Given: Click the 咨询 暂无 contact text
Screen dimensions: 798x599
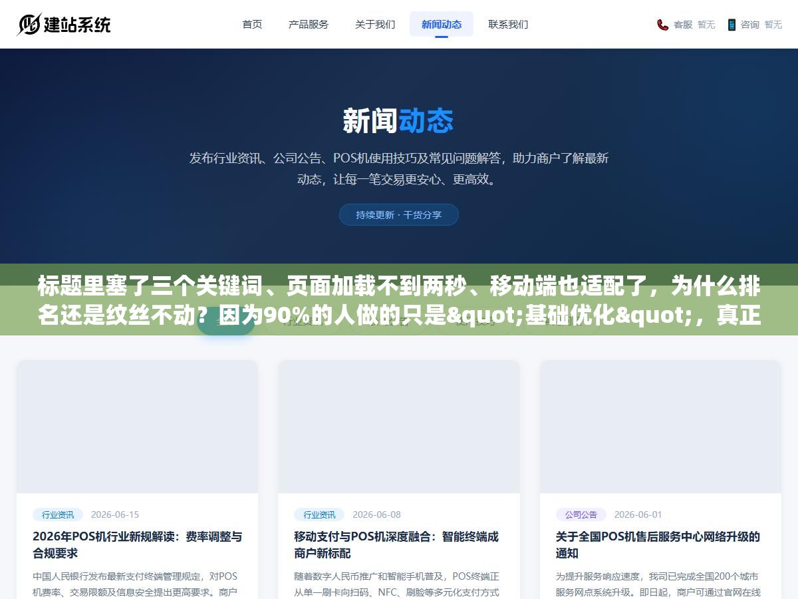Looking at the screenshot, I should 761,25.
